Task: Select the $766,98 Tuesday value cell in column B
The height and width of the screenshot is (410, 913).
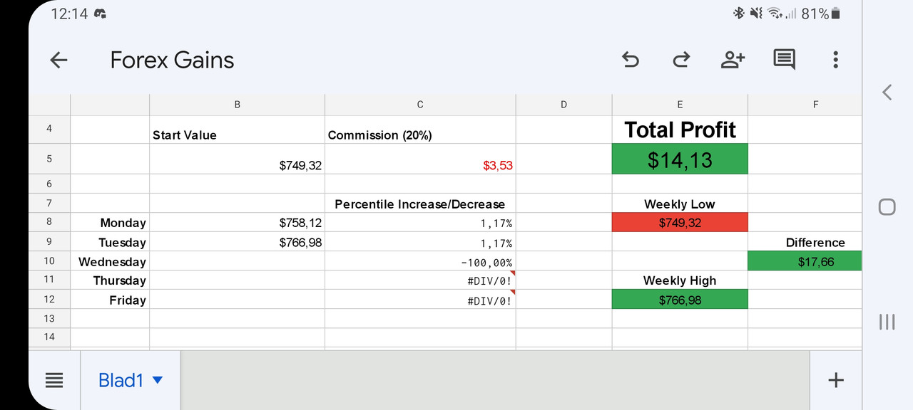Action: coord(237,241)
